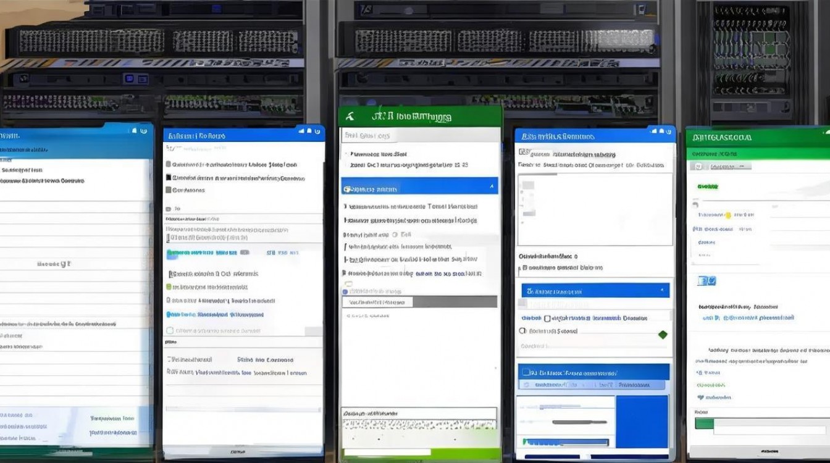Toggle the green checkbox in the second panel's list
This screenshot has width=830, height=463.
(170, 287)
